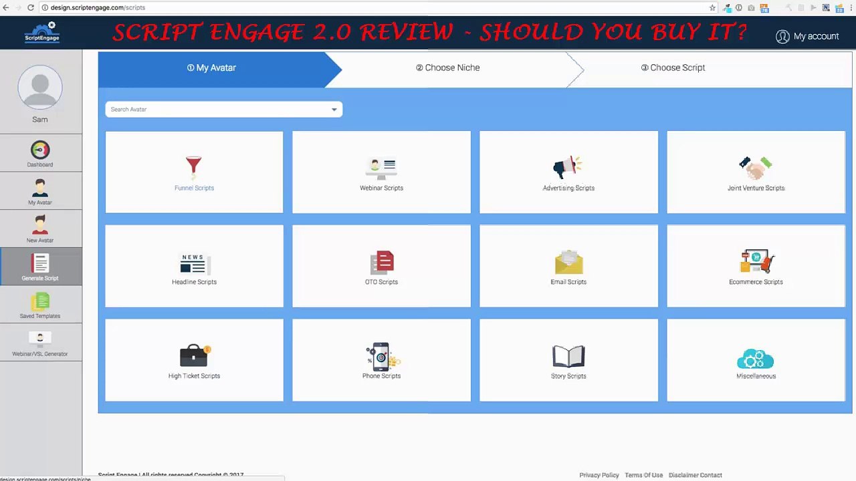Click the Sam profile picture
Viewport: 856px width, 481px height.
[x=40, y=88]
